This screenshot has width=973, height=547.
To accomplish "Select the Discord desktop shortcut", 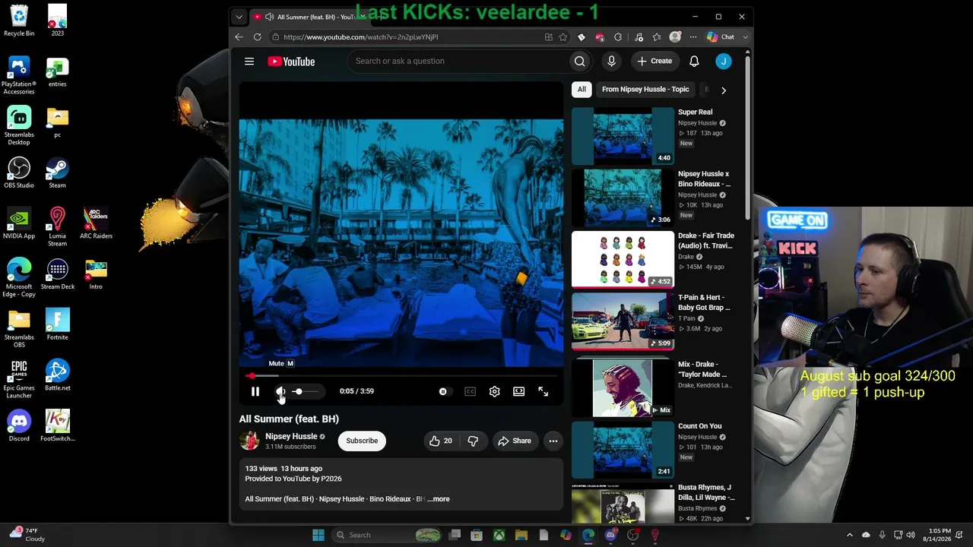I will pyautogui.click(x=19, y=426).
